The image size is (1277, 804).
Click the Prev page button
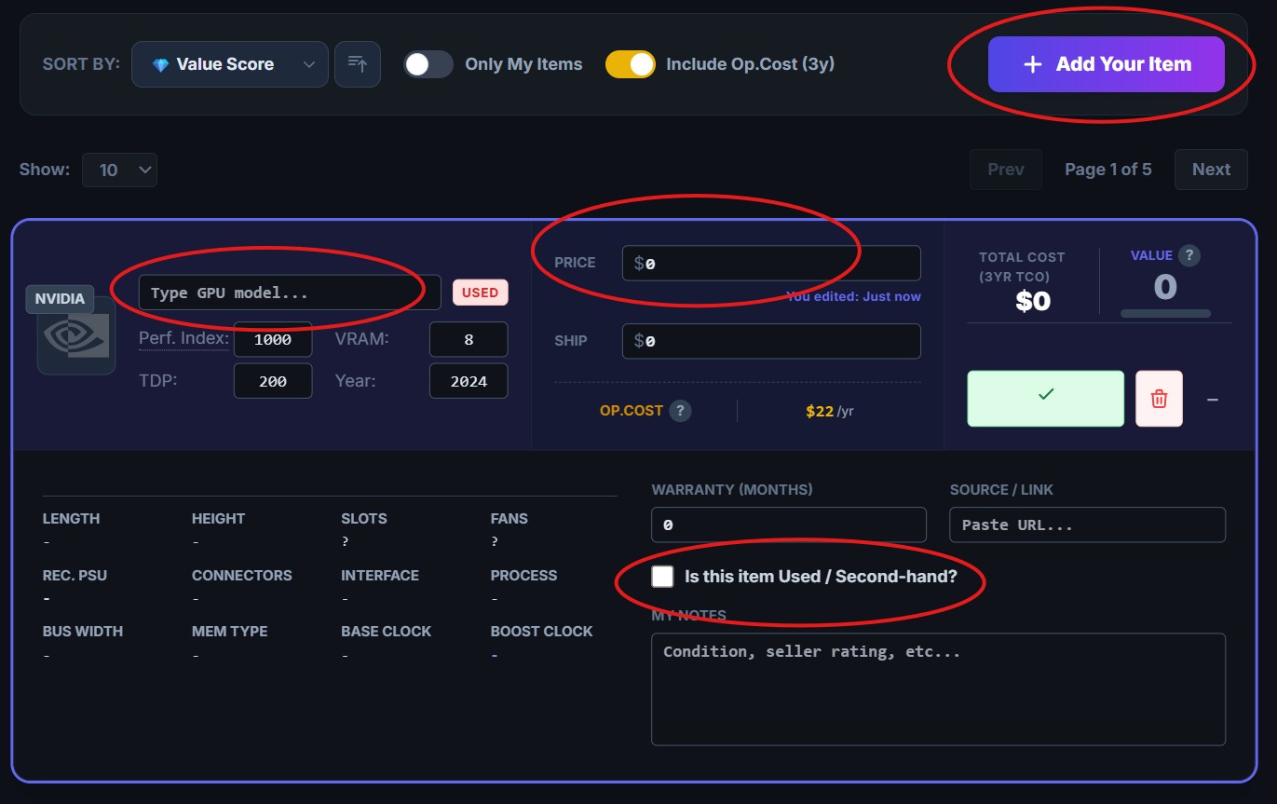coord(1005,169)
